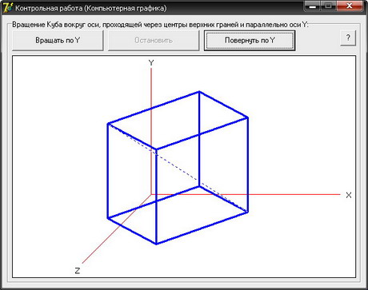Maximize the window using the title bar button
Screen dimensions: 368x290
329,6
